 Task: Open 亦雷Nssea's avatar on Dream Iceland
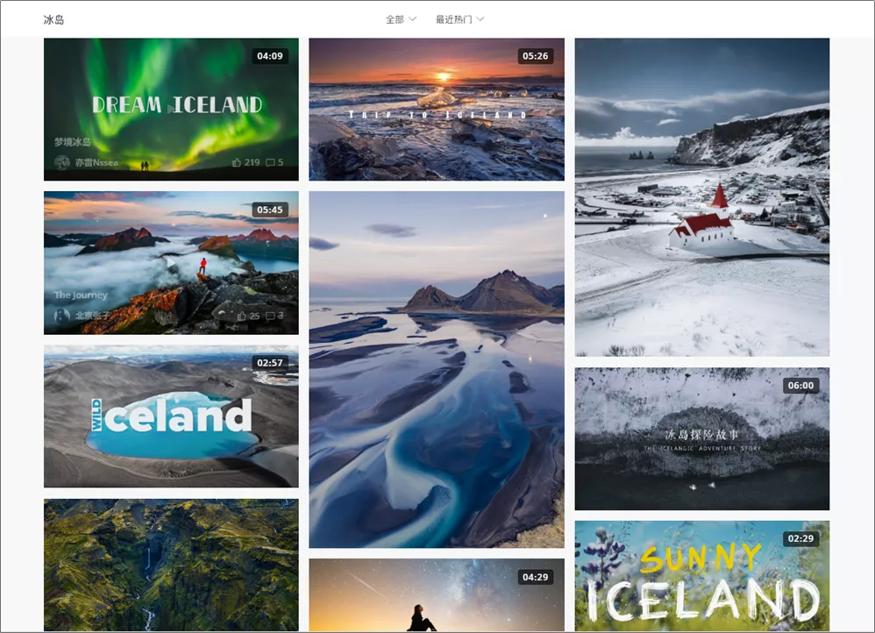point(62,162)
